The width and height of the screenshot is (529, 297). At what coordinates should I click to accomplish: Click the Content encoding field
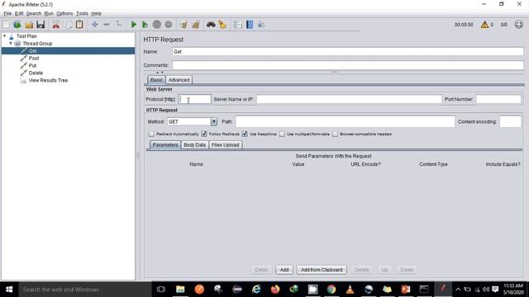click(510, 121)
